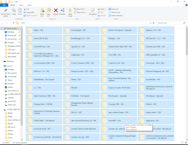Click the Refresh button

154,23
